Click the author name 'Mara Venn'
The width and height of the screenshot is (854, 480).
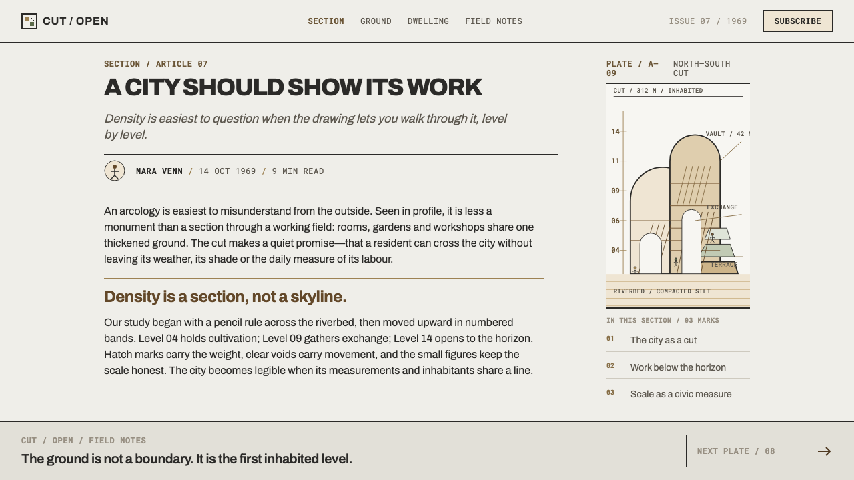[x=159, y=171]
